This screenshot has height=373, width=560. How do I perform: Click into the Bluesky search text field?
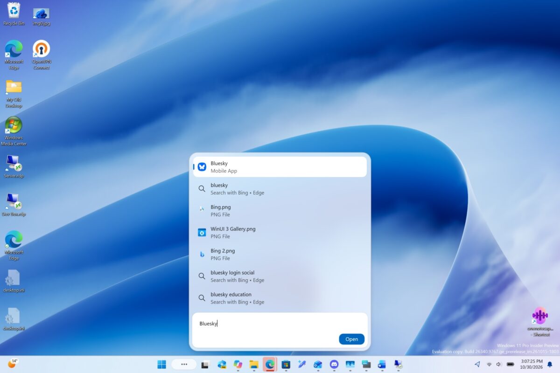pos(280,324)
